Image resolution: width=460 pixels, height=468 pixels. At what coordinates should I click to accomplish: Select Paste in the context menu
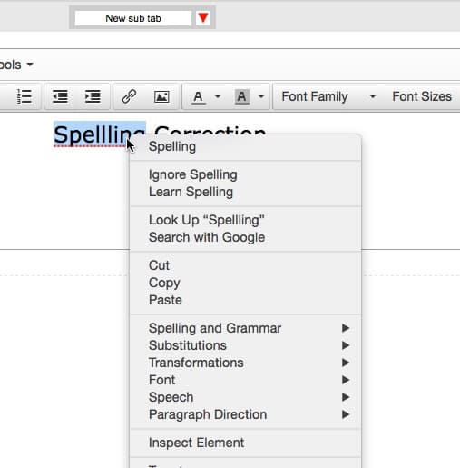point(245,300)
